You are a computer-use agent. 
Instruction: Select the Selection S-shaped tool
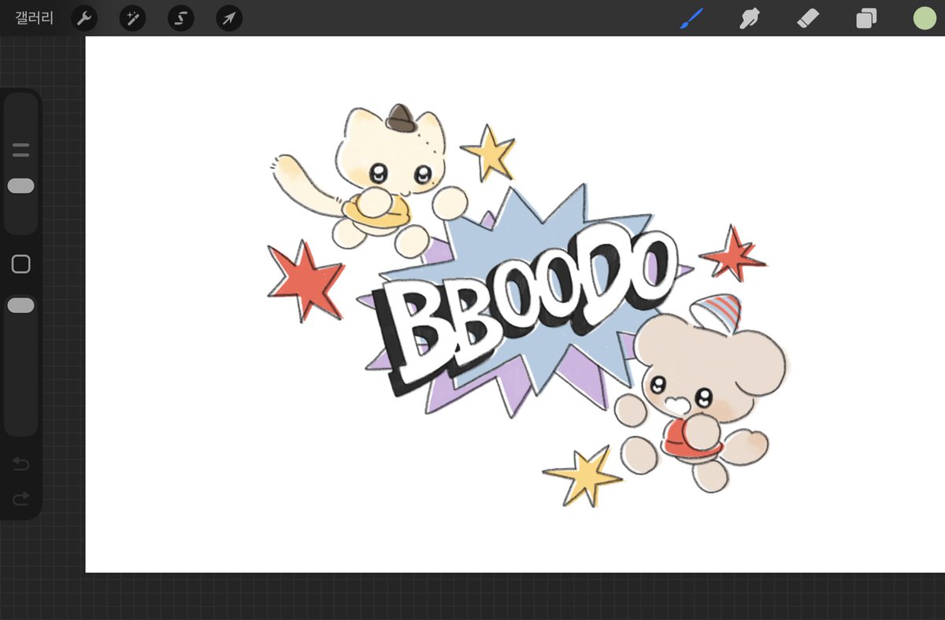click(180, 18)
